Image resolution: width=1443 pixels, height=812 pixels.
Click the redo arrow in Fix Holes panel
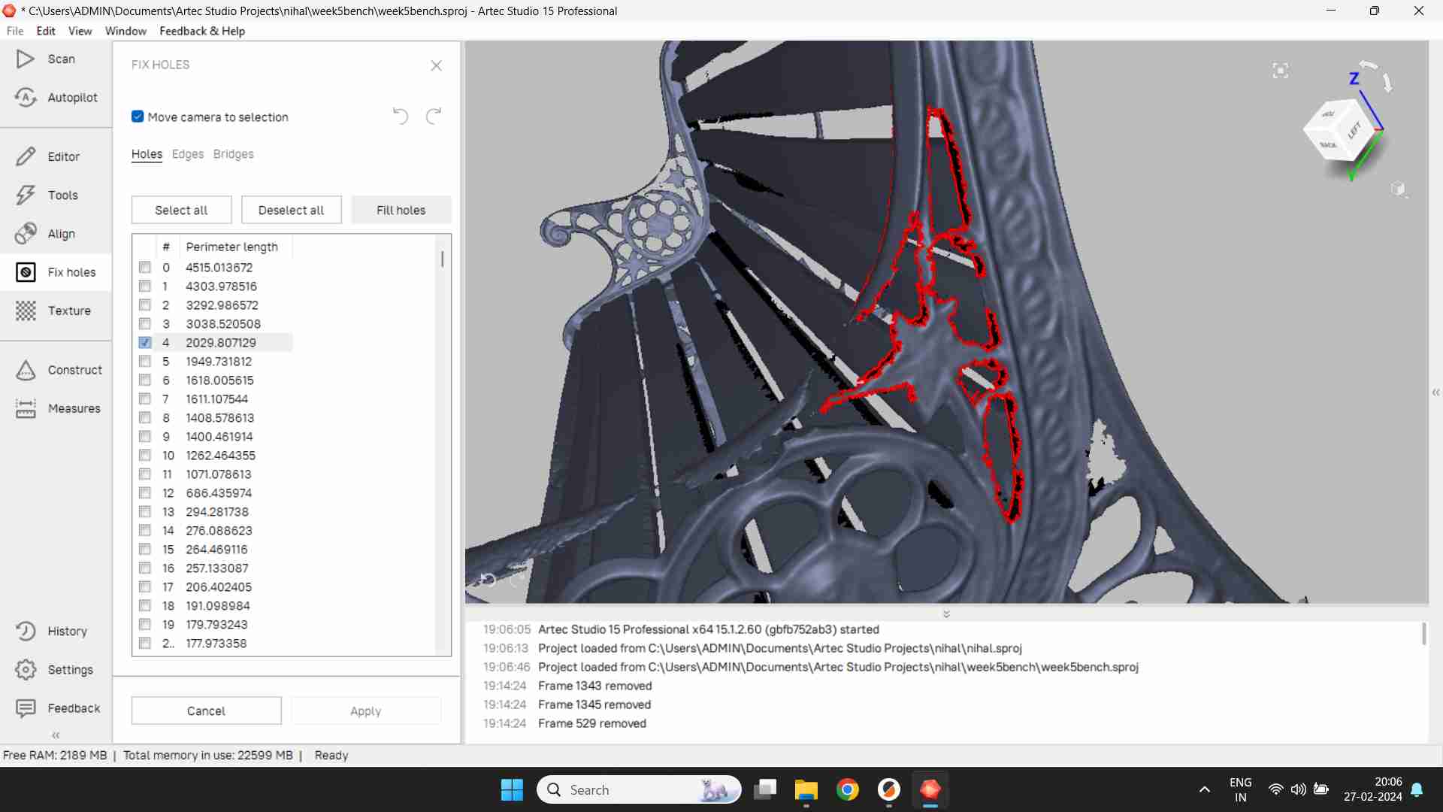point(434,117)
